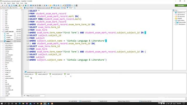
Task: Expand the Query history helper node
Action: coord(174,20)
